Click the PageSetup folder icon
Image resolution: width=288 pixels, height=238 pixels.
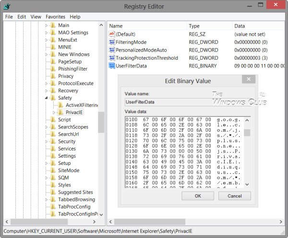click(53, 62)
